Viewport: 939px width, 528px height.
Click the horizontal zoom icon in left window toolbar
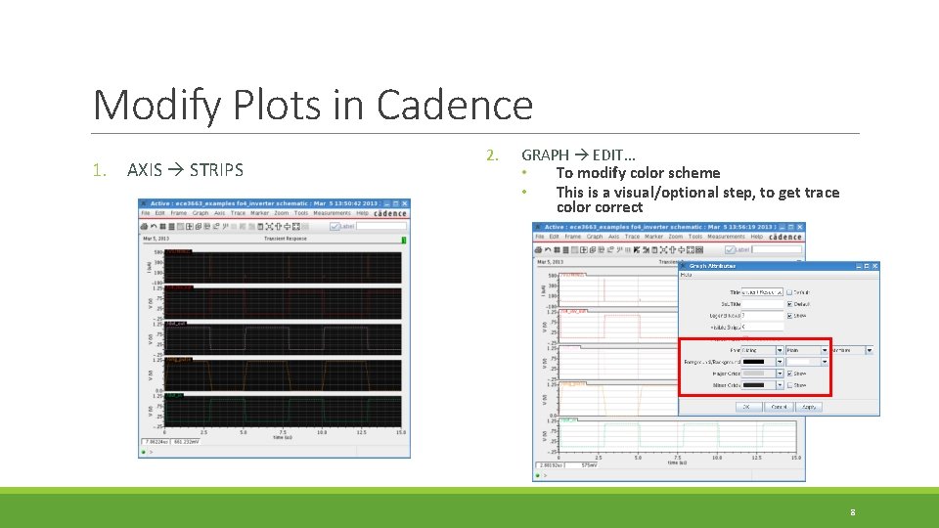[278, 226]
